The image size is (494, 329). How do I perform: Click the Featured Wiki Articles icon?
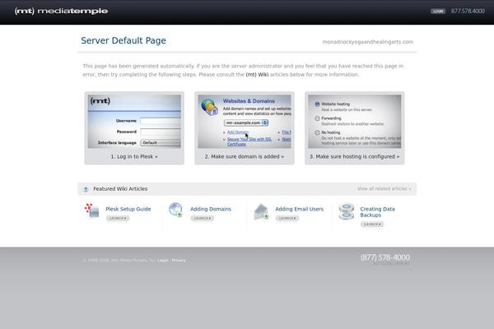point(86,189)
